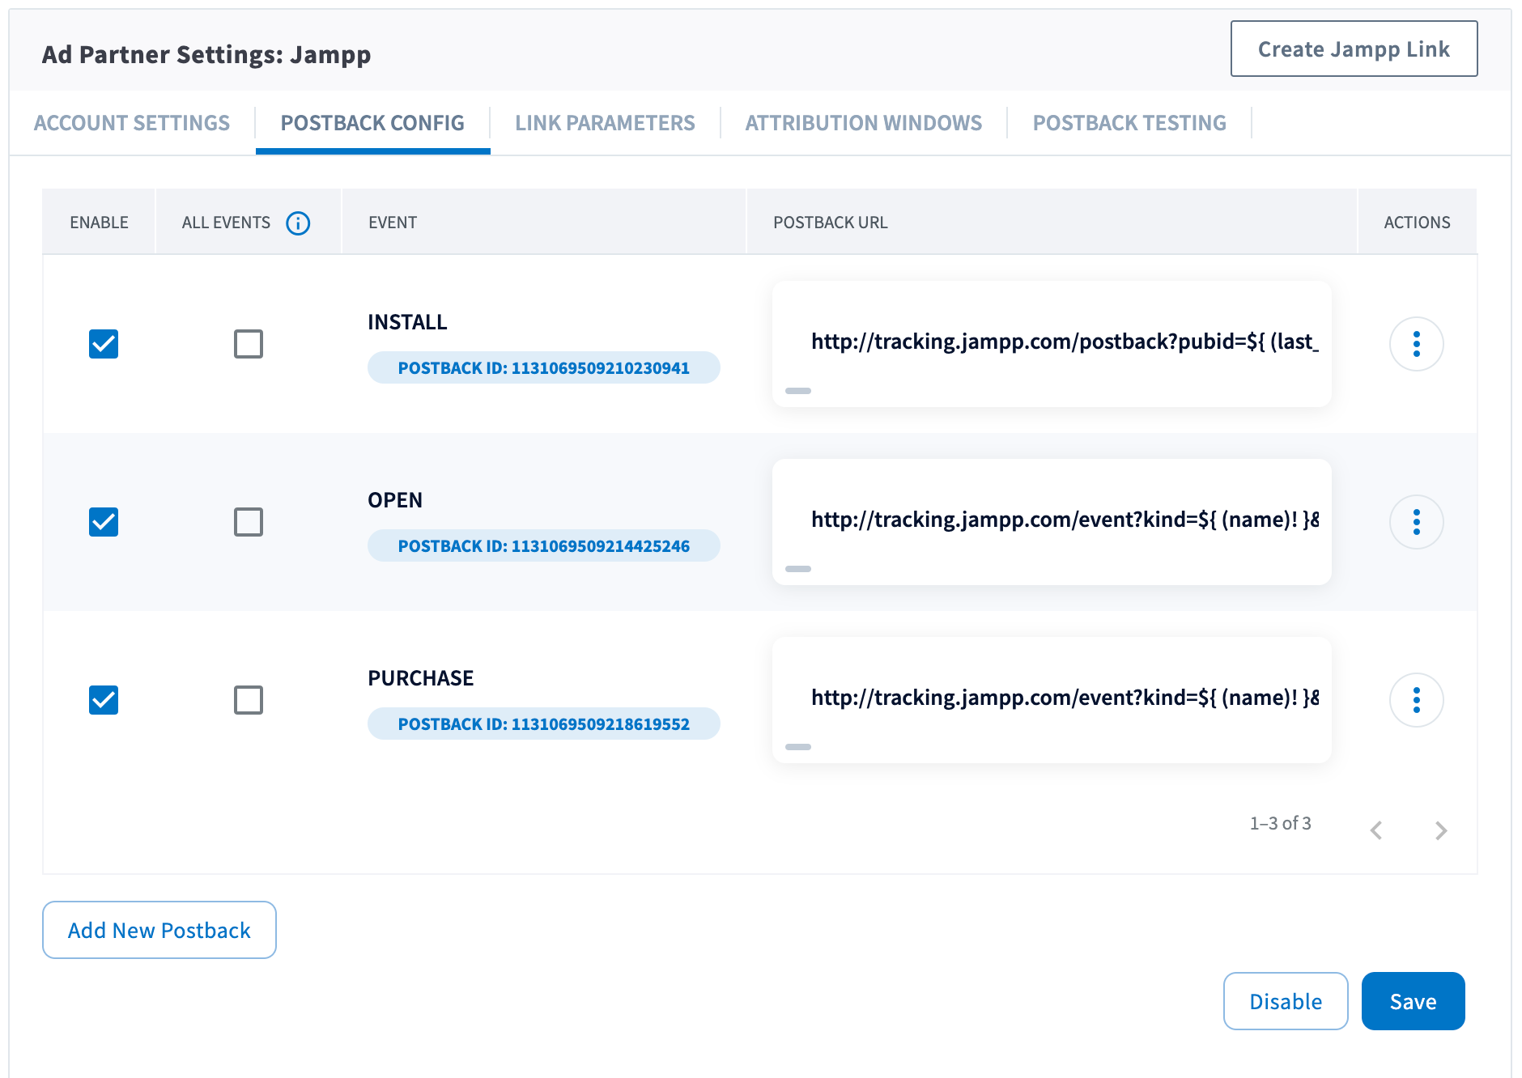This screenshot has height=1078, width=1522.
Task: Click the OPEN postback URL field
Action: [1052, 521]
